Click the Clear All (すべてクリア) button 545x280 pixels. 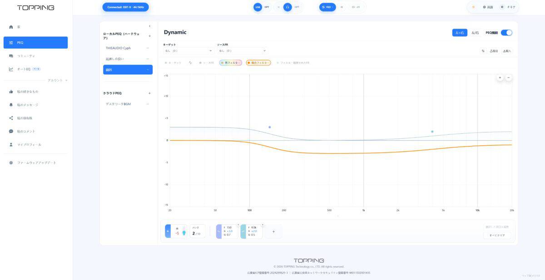(x=497, y=235)
